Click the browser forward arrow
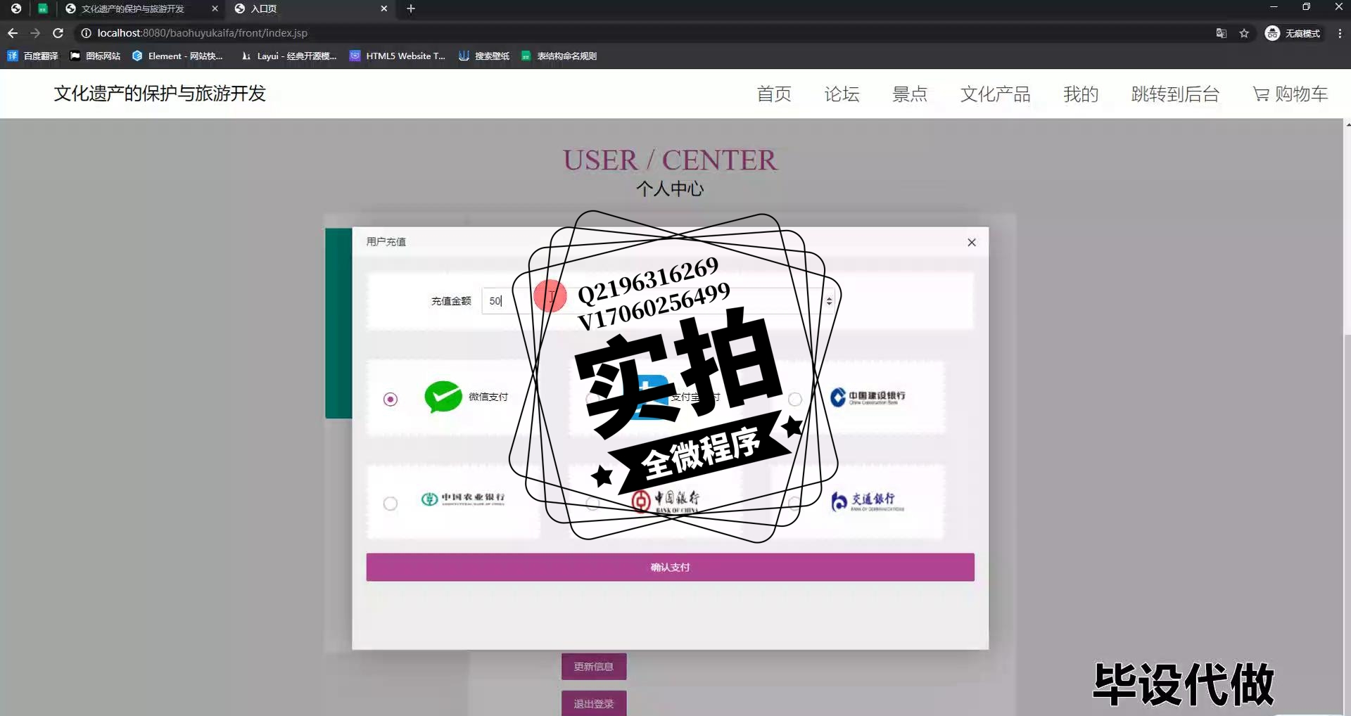This screenshot has width=1351, height=716. [35, 33]
